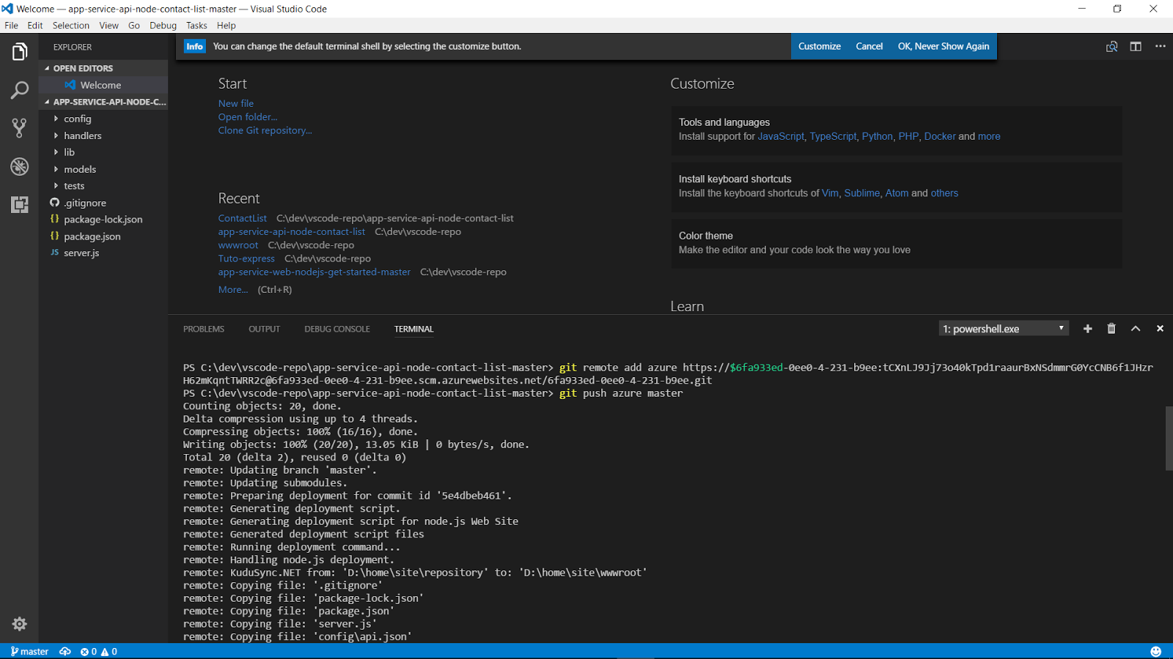
Task: Click the Open folder... link
Action: pyautogui.click(x=248, y=117)
